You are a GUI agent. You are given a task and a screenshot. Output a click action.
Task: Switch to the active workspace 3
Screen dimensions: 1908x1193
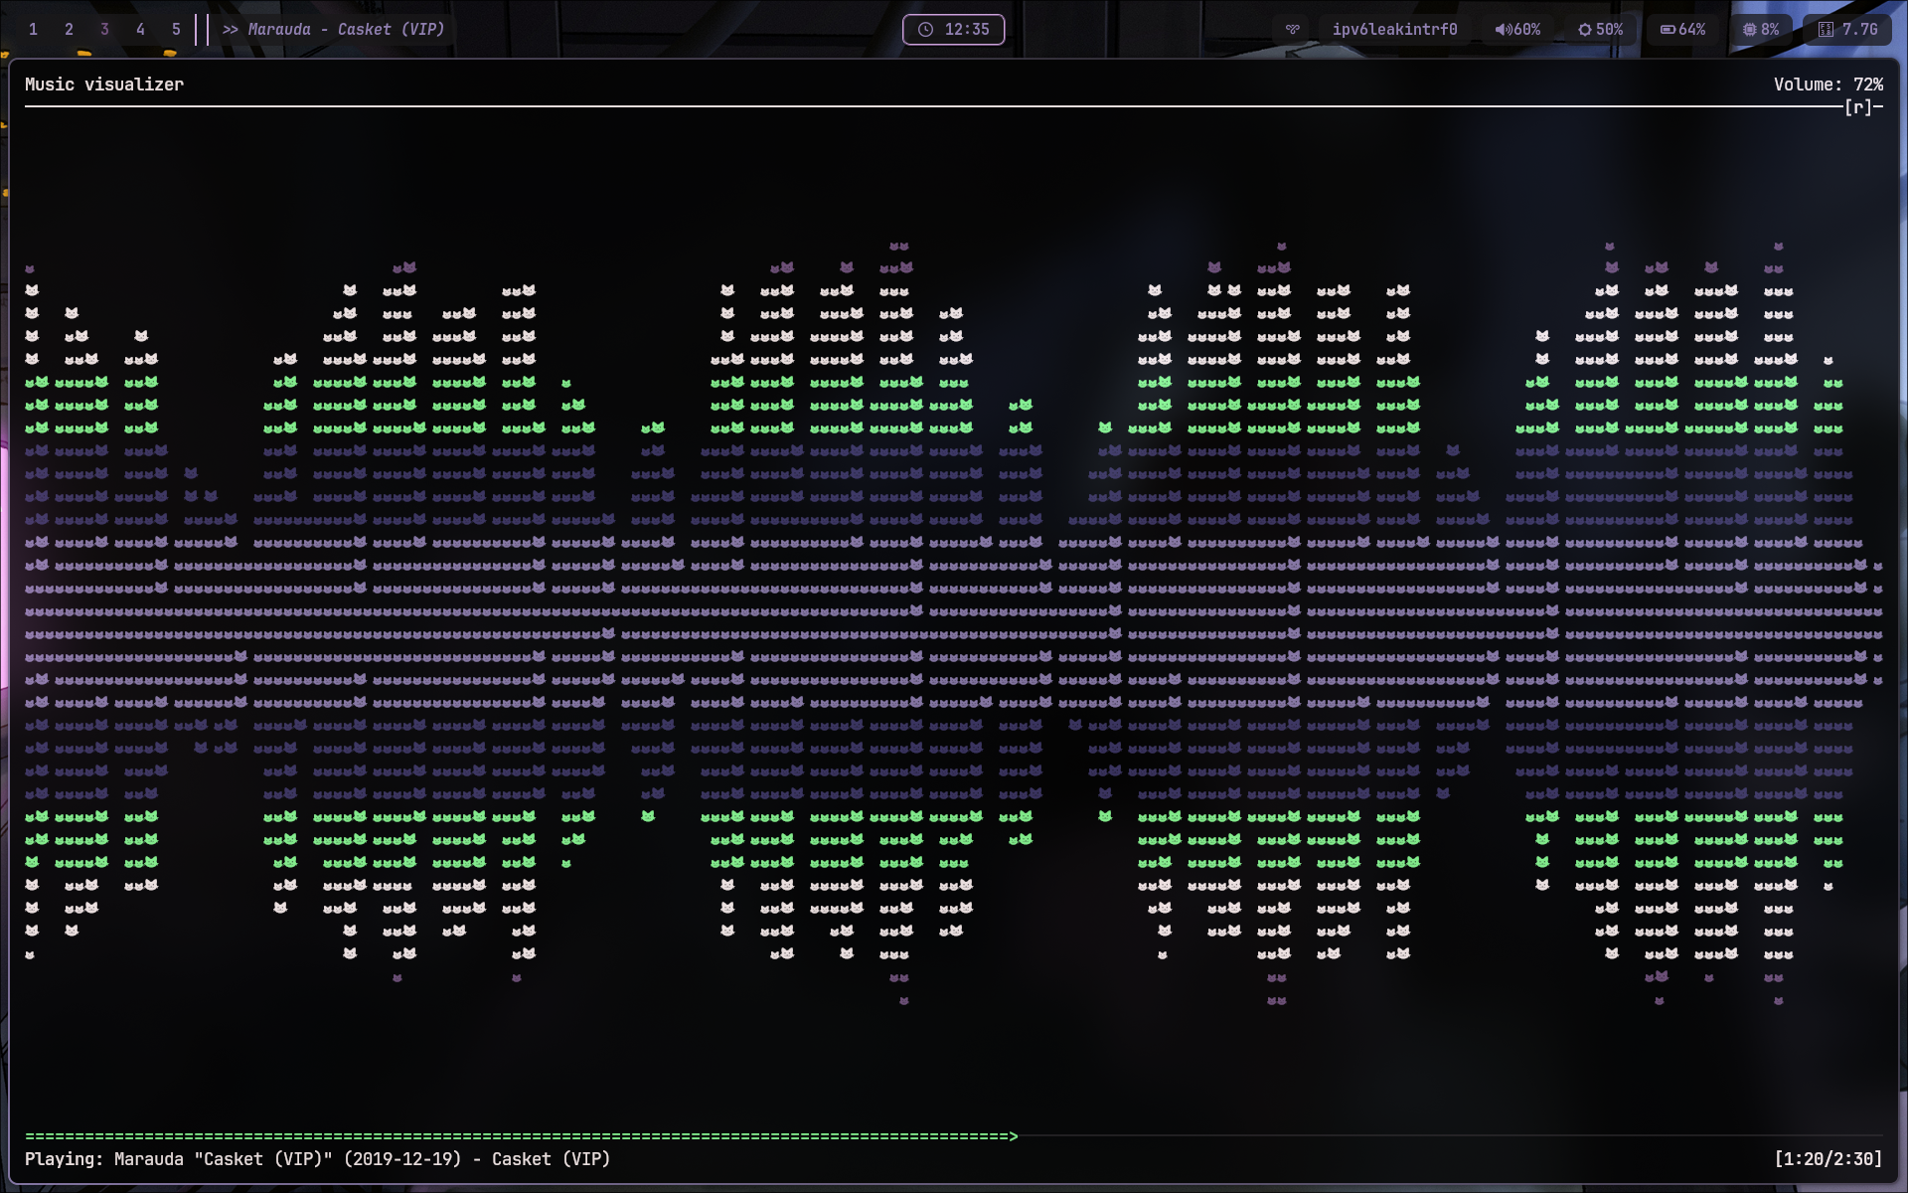point(104,30)
